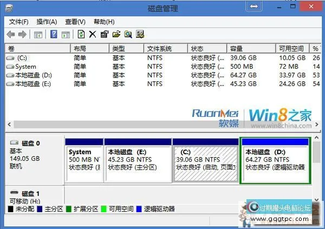Viewport: 325px width, 229px height.
Task: Select the 本地磁盘 (D:) 64.27 GB partition block
Action: coord(275,161)
